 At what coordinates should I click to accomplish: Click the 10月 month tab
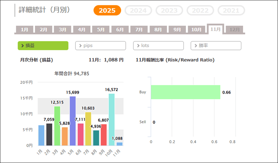click(x=196, y=30)
